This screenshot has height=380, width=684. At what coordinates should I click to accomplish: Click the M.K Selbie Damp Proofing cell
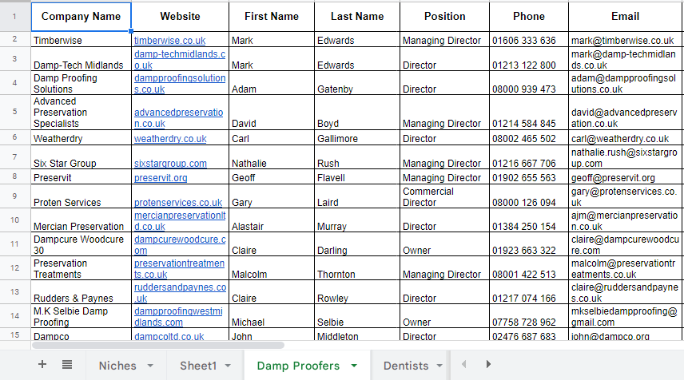tap(82, 316)
